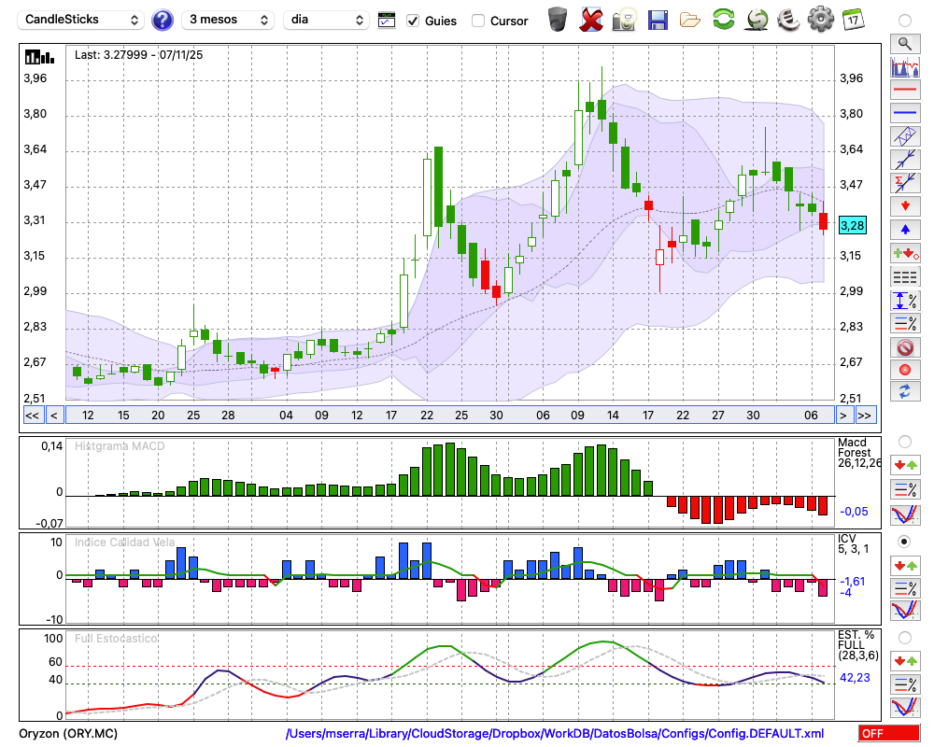Open the dia interval dropdown

pyautogui.click(x=326, y=20)
